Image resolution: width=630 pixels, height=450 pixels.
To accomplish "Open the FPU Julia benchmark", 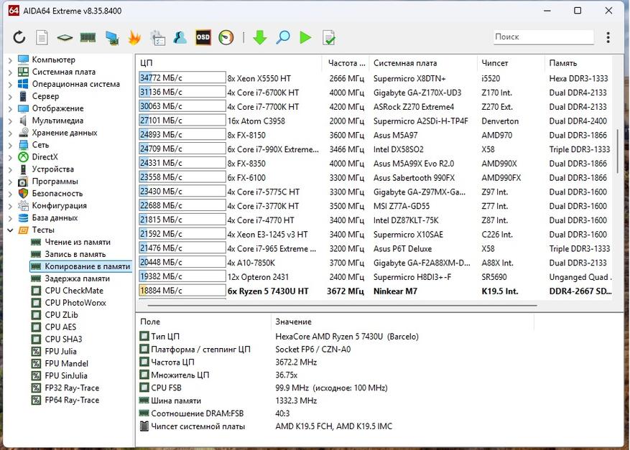I will (x=60, y=351).
